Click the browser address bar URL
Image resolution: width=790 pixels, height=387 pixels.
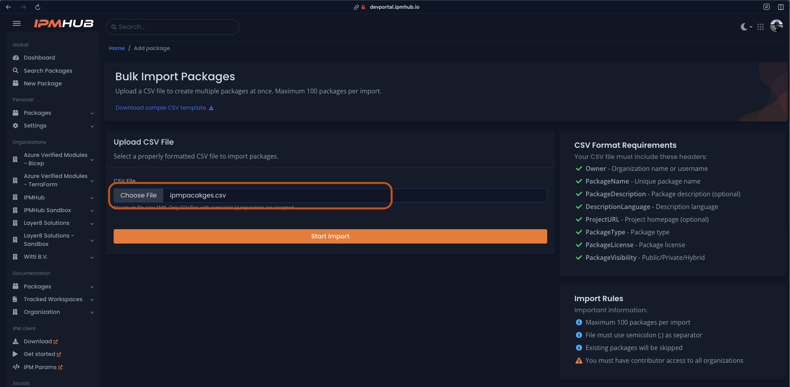[394, 7]
